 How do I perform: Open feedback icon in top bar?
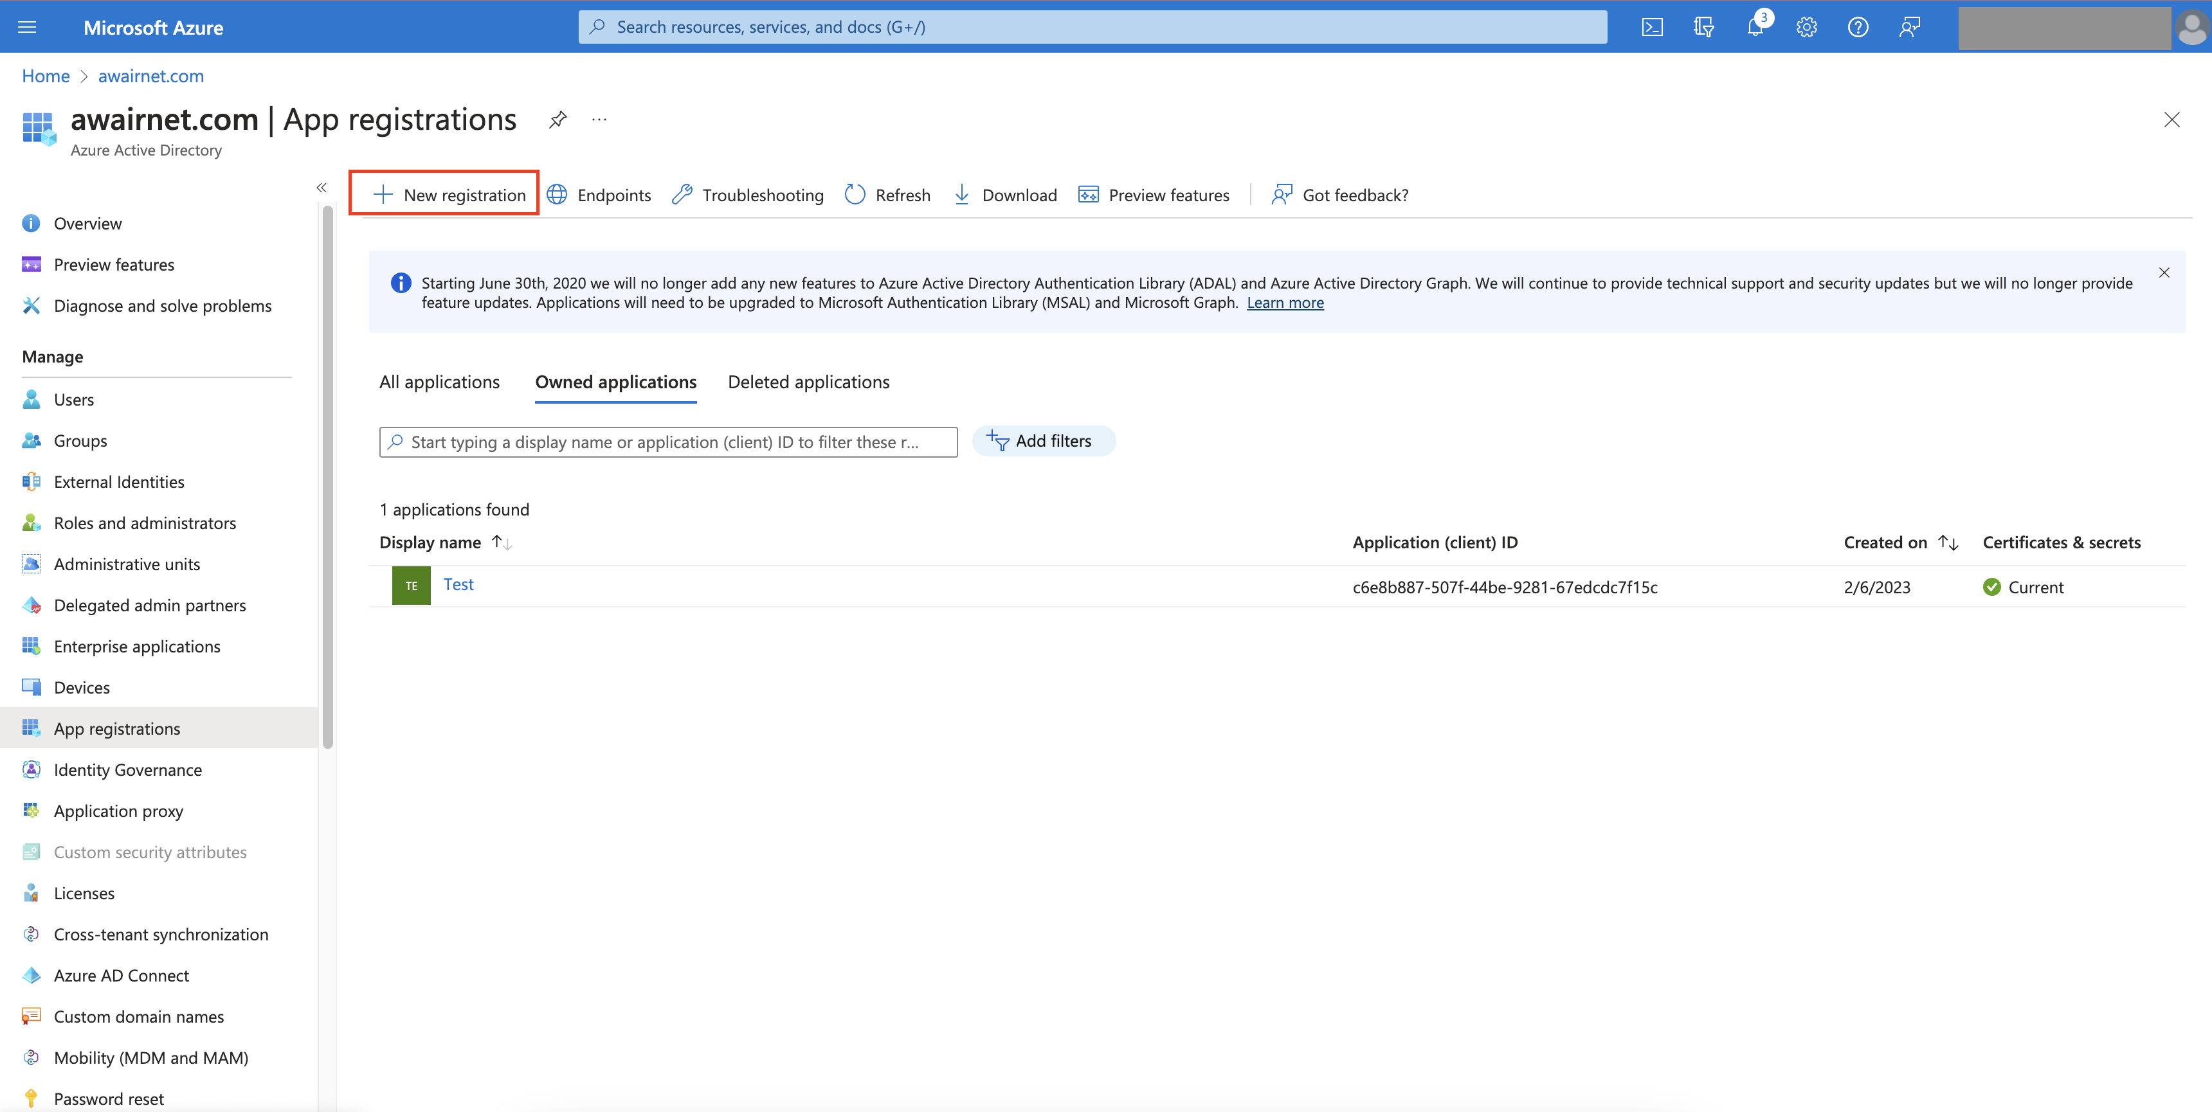coord(1910,28)
